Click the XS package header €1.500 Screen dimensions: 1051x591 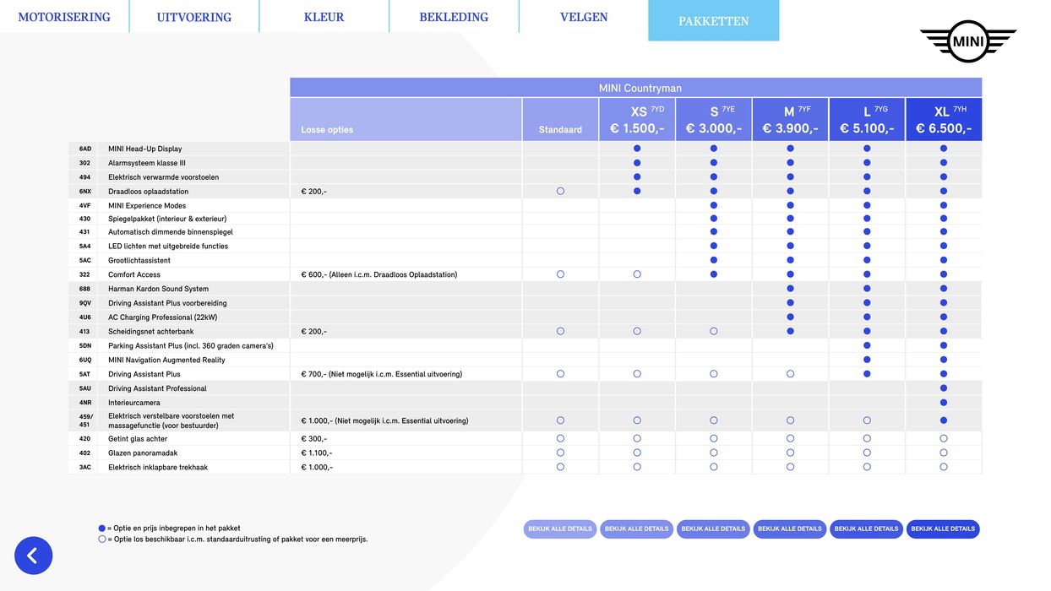click(637, 120)
